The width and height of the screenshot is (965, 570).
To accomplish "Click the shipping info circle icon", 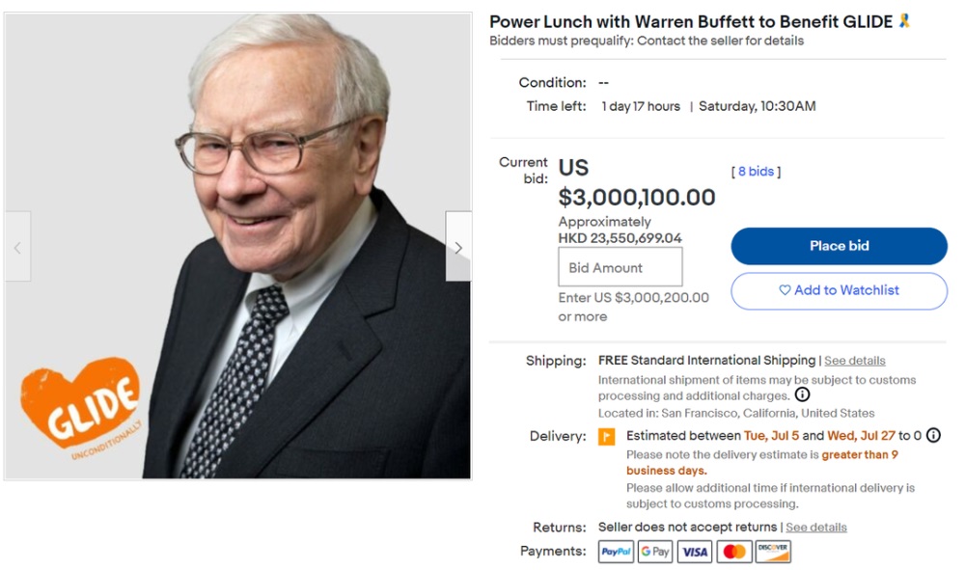I will [802, 394].
